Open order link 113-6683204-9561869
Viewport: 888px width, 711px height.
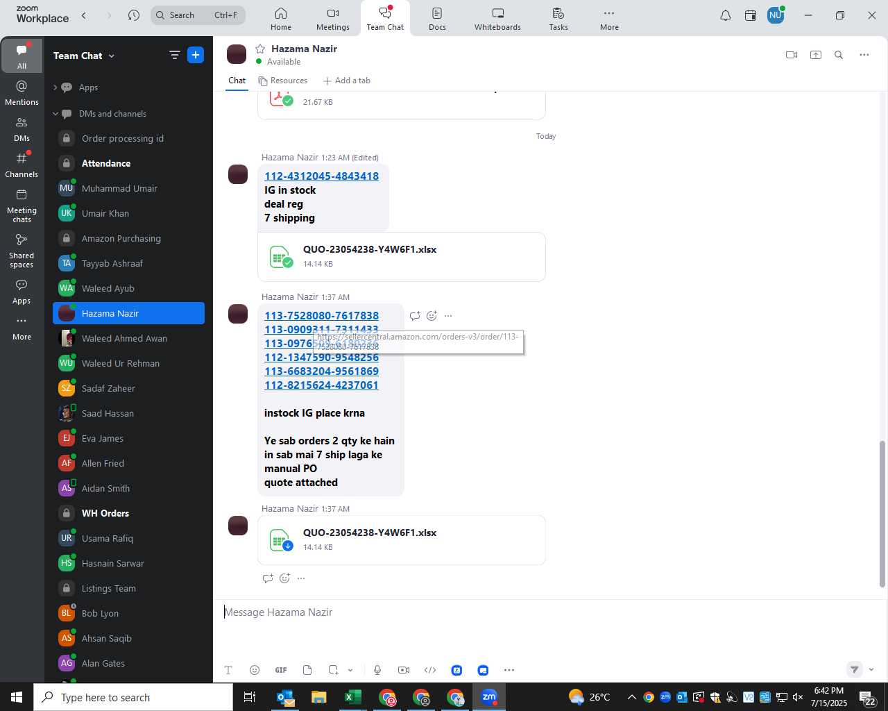coord(321,371)
